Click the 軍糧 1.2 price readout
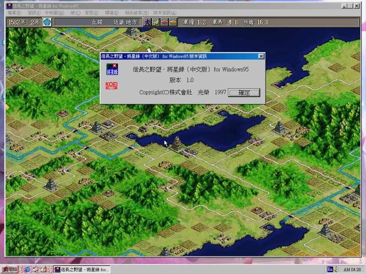Image resolution: width=366 pixels, height=274 pixels. pyautogui.click(x=194, y=22)
